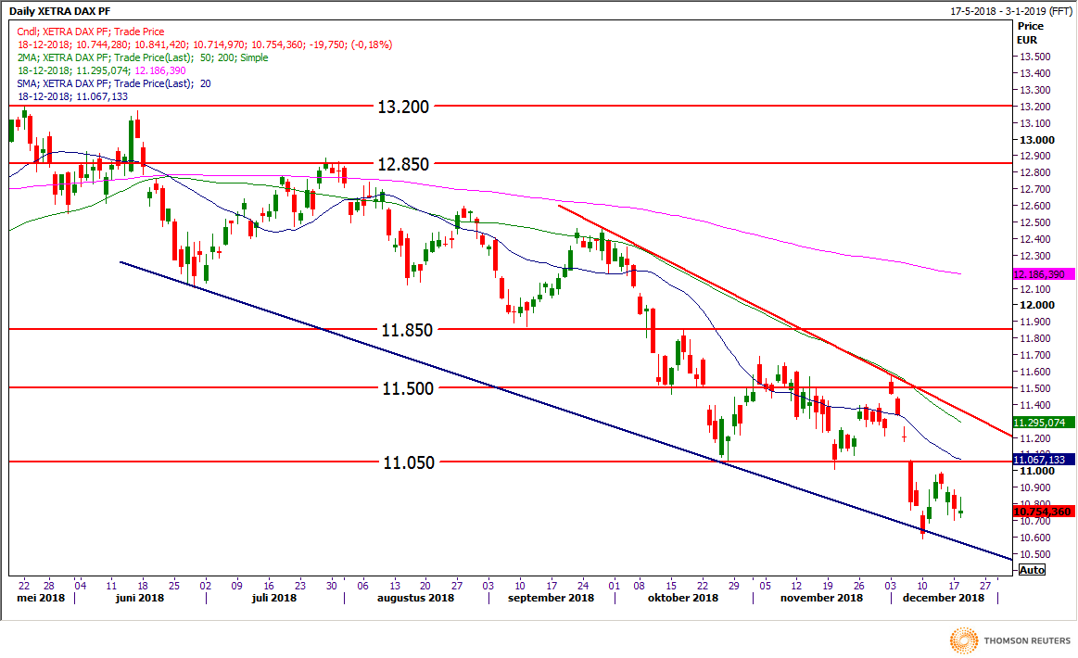This screenshot has width=1078, height=658.
Task: Click the magenta 12.186,390 price axis tag
Action: click(x=1044, y=274)
